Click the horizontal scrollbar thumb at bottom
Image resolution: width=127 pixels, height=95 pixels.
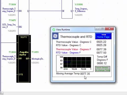point(2,93)
